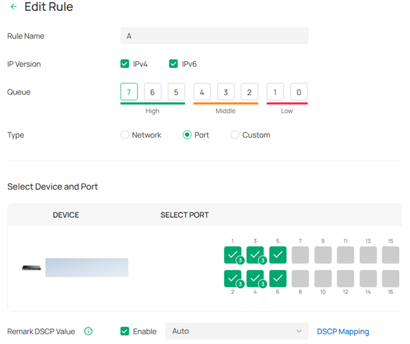The image size is (410, 344).
Task: Select unselected port 7
Action: (x=300, y=255)
